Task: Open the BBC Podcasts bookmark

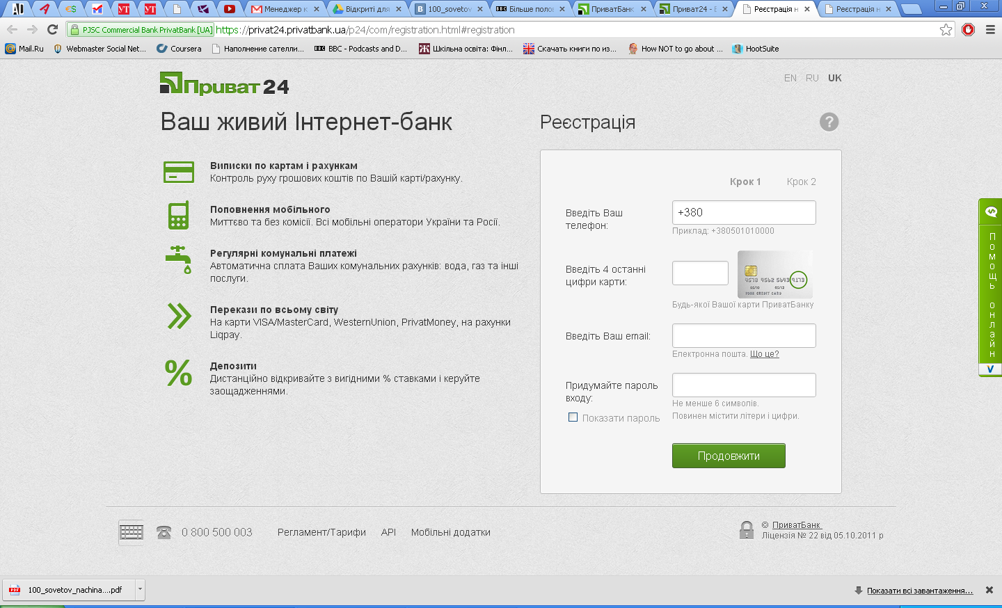Action: [x=360, y=49]
